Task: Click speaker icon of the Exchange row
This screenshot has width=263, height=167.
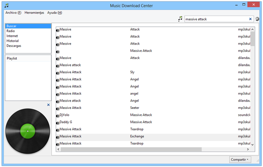Action: click(x=58, y=137)
